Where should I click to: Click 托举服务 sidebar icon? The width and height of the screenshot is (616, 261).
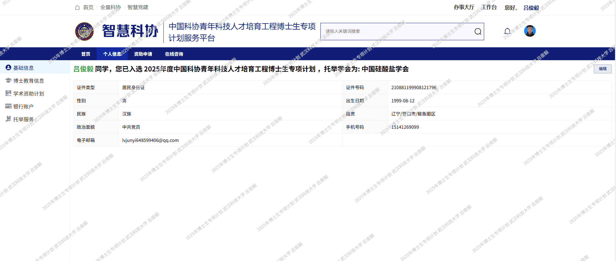[8, 119]
